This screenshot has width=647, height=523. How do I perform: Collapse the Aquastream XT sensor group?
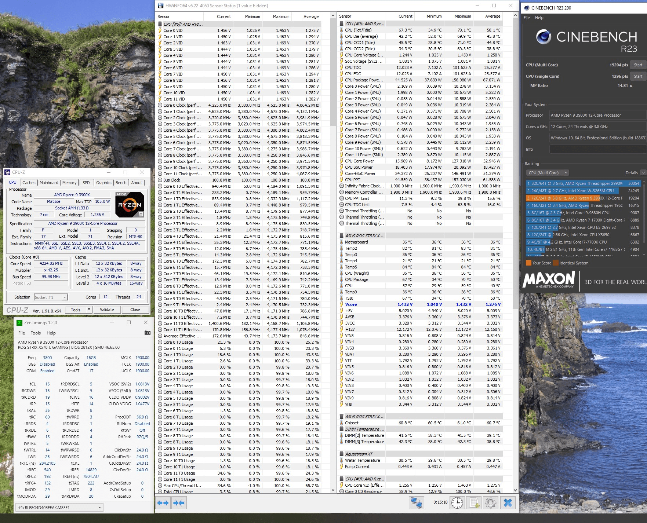click(341, 454)
